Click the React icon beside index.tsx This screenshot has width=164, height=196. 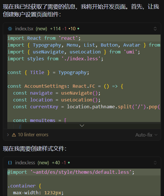click(x=10, y=29)
